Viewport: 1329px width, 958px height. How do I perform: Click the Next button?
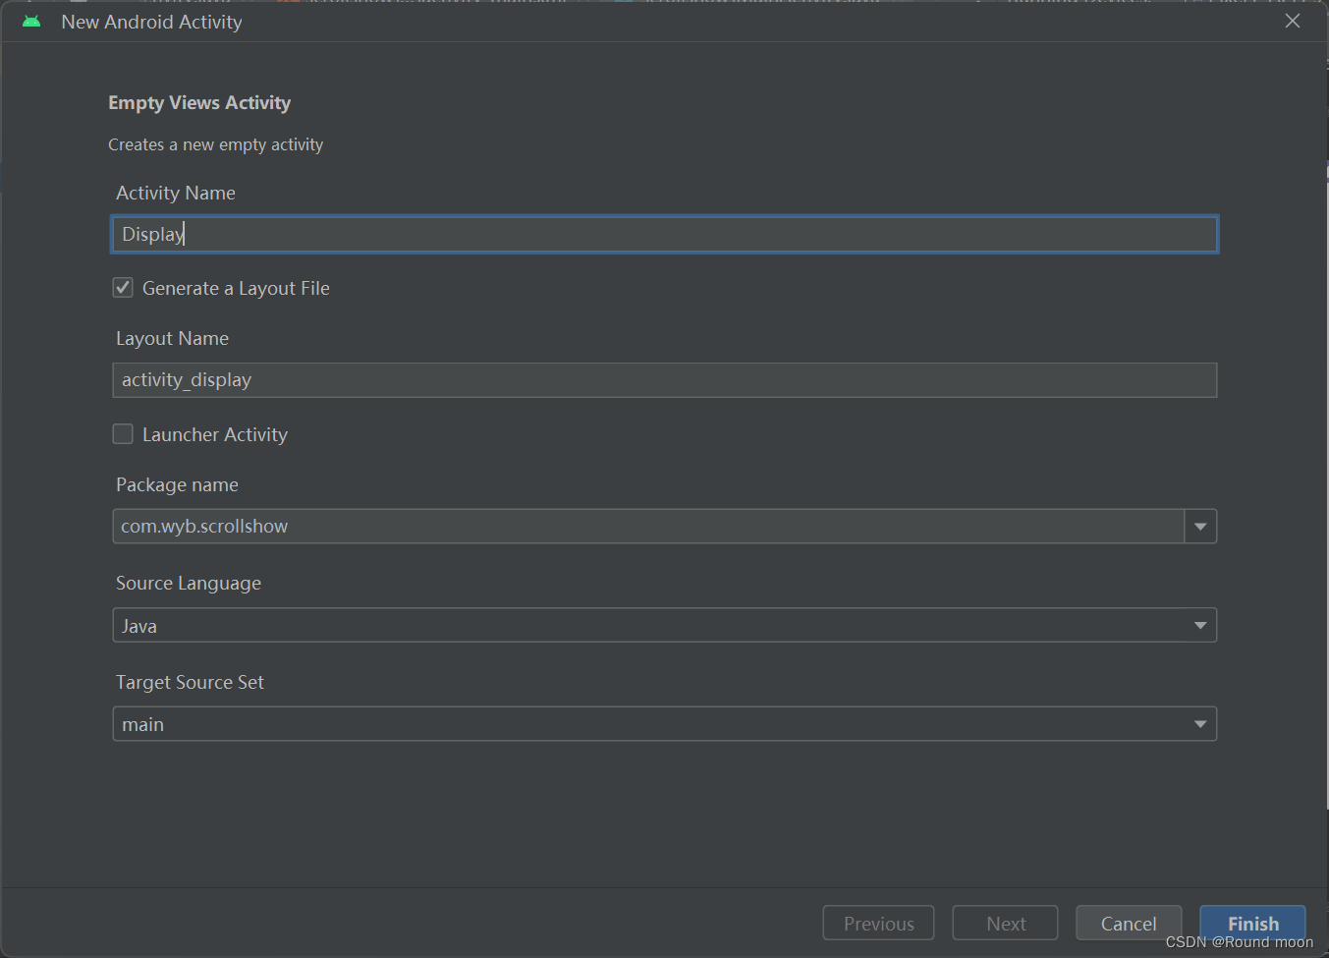(x=1006, y=924)
